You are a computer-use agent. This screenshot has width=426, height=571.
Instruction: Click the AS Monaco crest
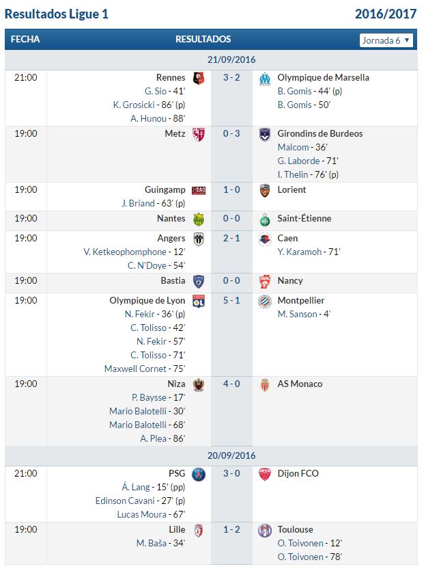[x=265, y=384]
